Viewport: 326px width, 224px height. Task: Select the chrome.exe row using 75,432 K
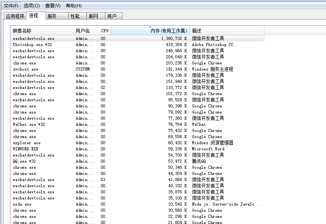pyautogui.click(x=137, y=130)
